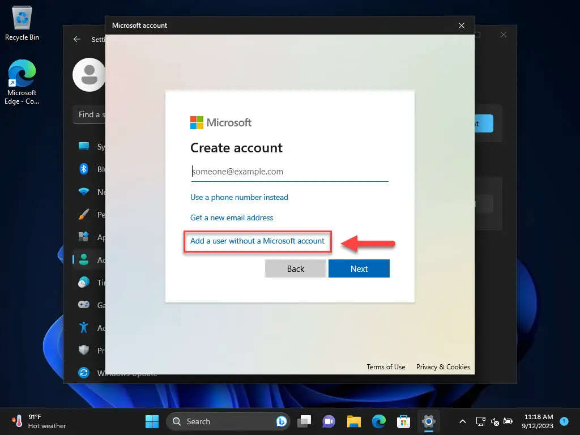Image resolution: width=580 pixels, height=435 pixels.
Task: Open Task View from the taskbar
Action: click(304, 421)
